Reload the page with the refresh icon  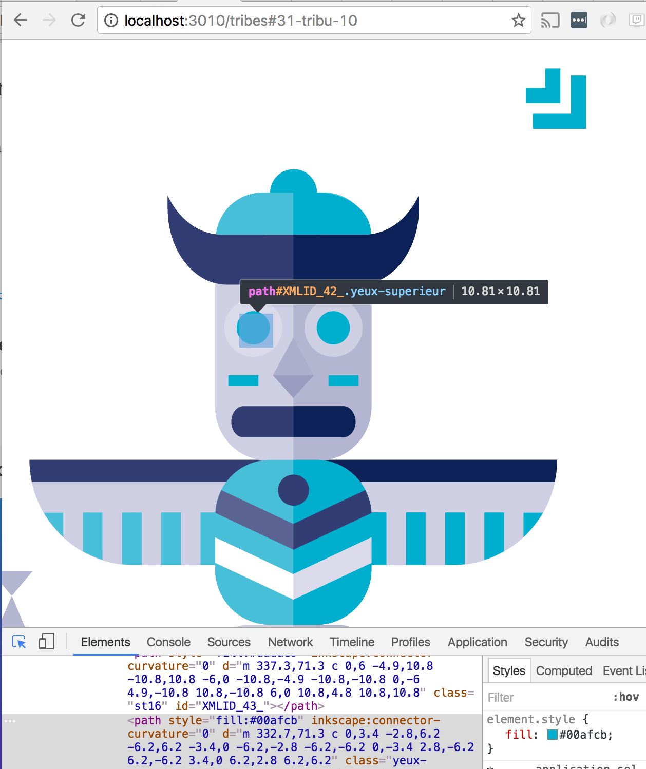pos(78,21)
